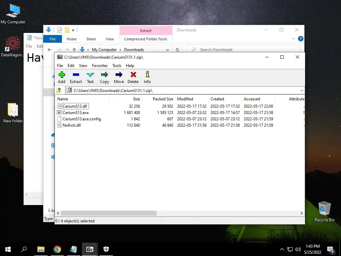Open Info from the 7-Zip toolbar
This screenshot has height=256, width=341.
coord(147,77)
